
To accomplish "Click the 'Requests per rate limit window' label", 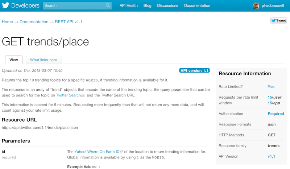I will tap(239, 100).
